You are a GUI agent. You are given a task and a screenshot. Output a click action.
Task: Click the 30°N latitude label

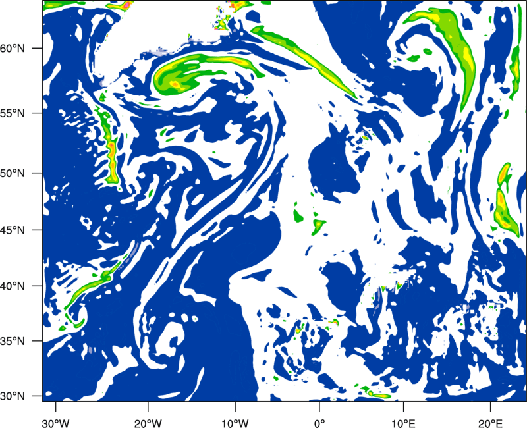coord(13,396)
